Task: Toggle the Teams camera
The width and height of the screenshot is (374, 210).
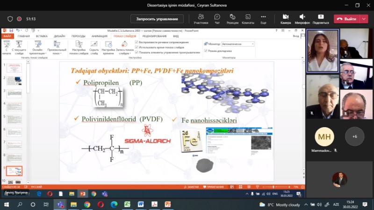Action: click(x=286, y=19)
